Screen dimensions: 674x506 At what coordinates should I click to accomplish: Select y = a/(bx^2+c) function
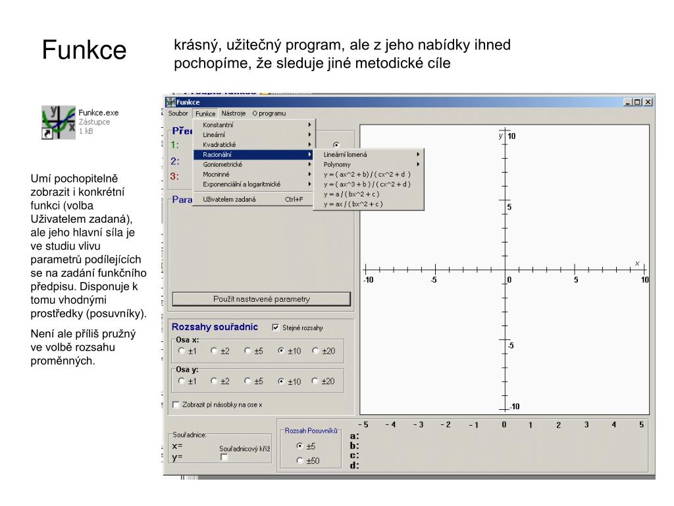tap(369, 194)
